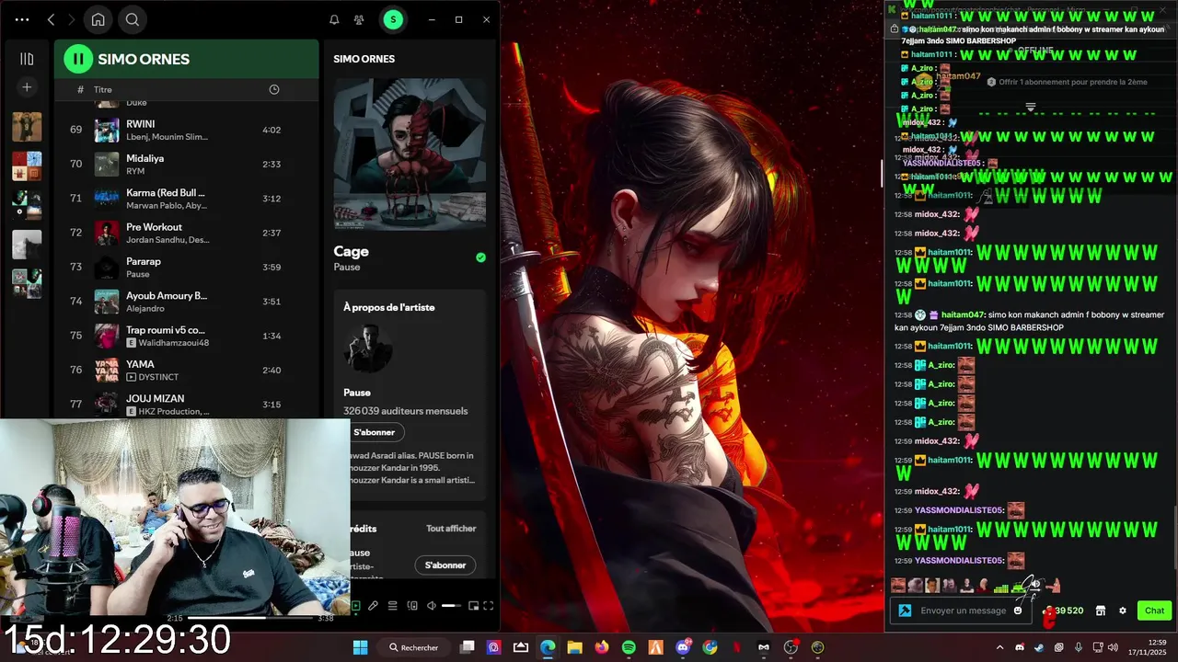Open Discord from the taskbar
The image size is (1178, 662).
[x=683, y=647]
